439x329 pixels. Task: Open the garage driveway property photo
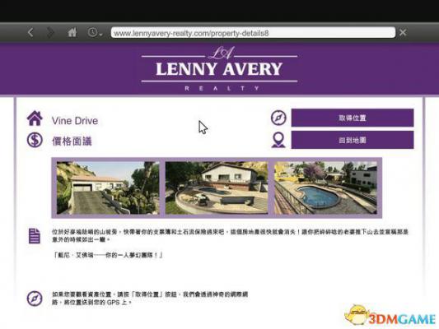(108, 188)
